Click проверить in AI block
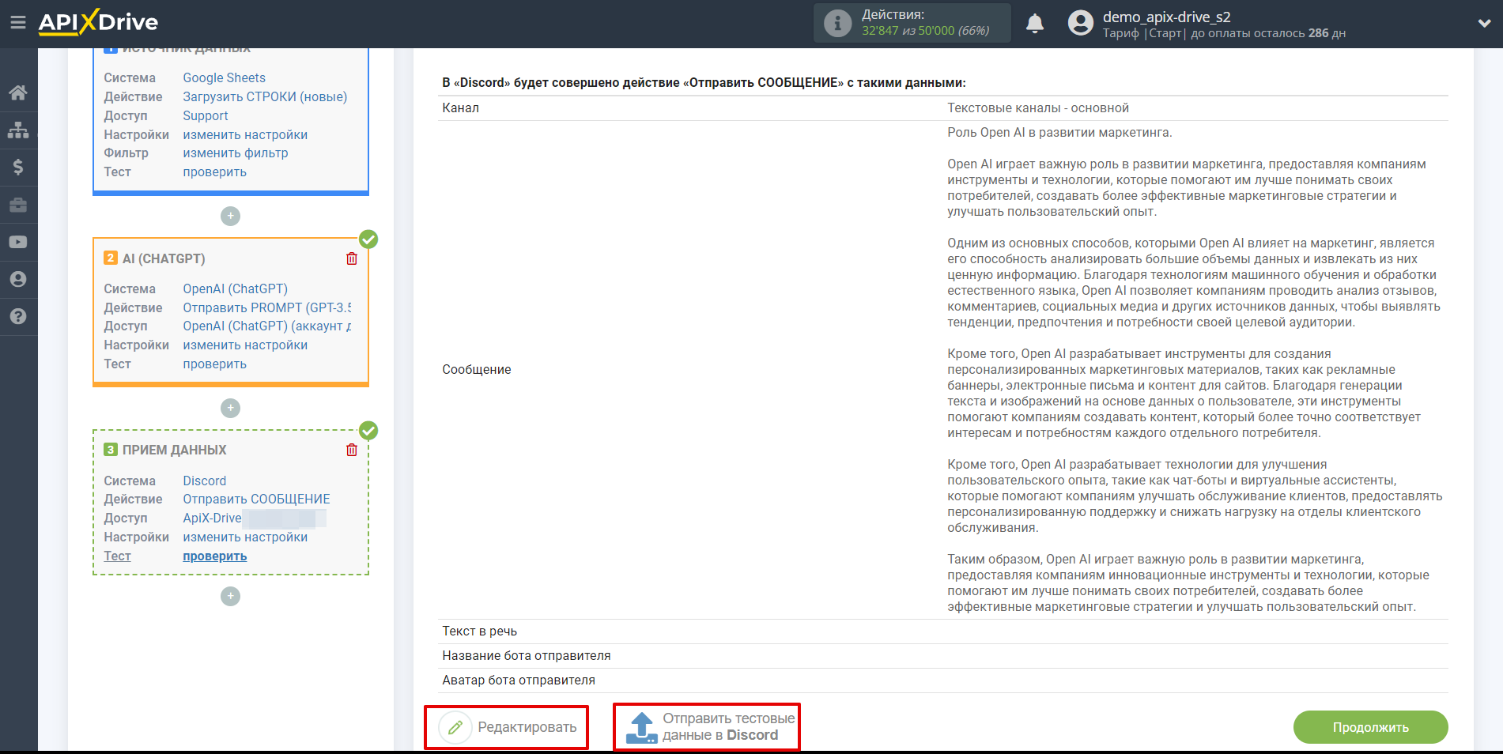The width and height of the screenshot is (1503, 754). (214, 364)
